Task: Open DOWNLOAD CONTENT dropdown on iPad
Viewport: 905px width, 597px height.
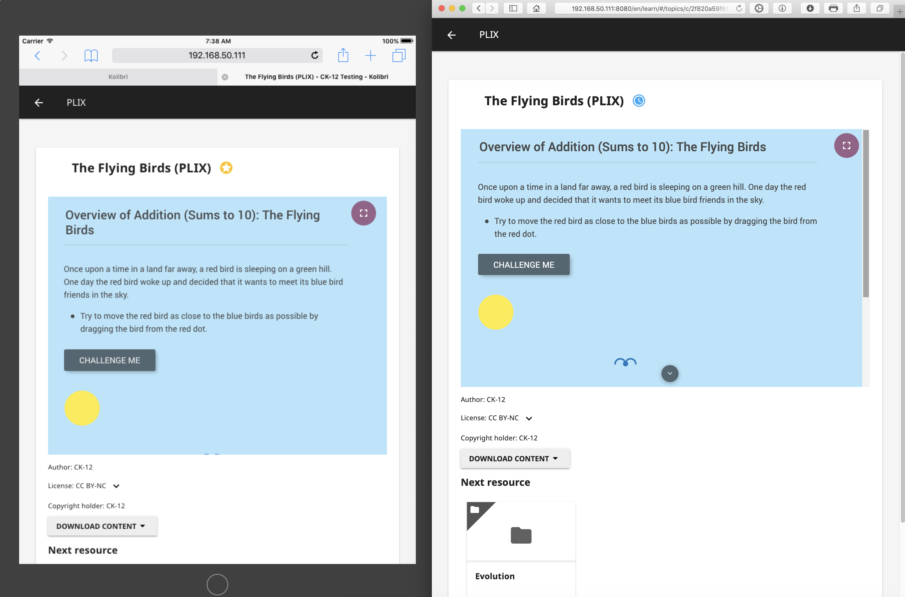Action: [x=102, y=526]
